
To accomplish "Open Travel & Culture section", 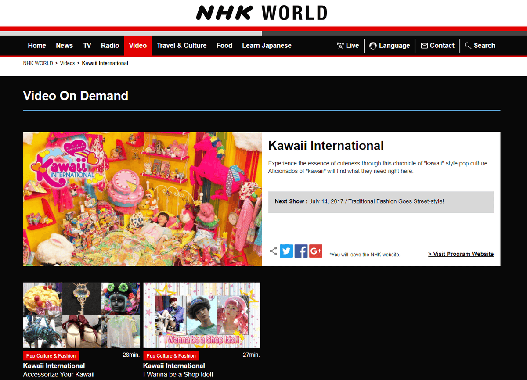I will point(182,46).
